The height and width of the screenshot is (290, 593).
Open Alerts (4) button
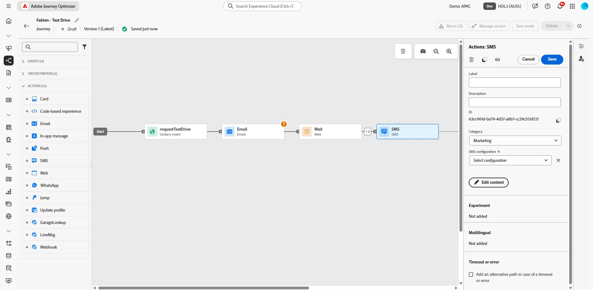(x=451, y=26)
